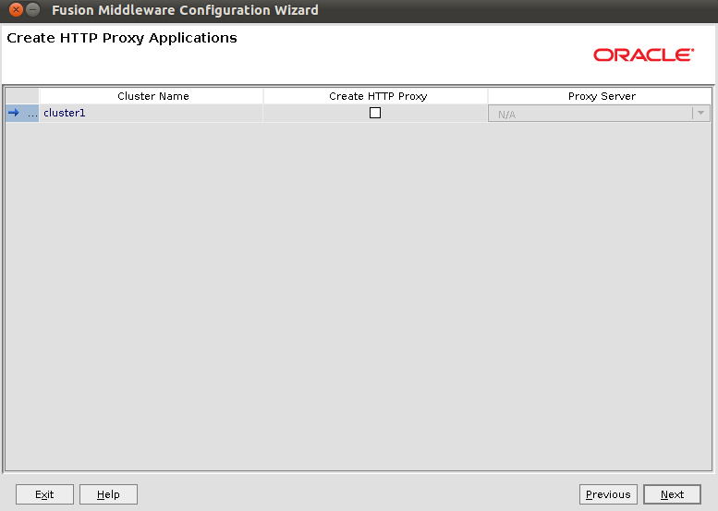Close the Configuration Wizard window
Screen dimensions: 718x511
(x=16, y=10)
